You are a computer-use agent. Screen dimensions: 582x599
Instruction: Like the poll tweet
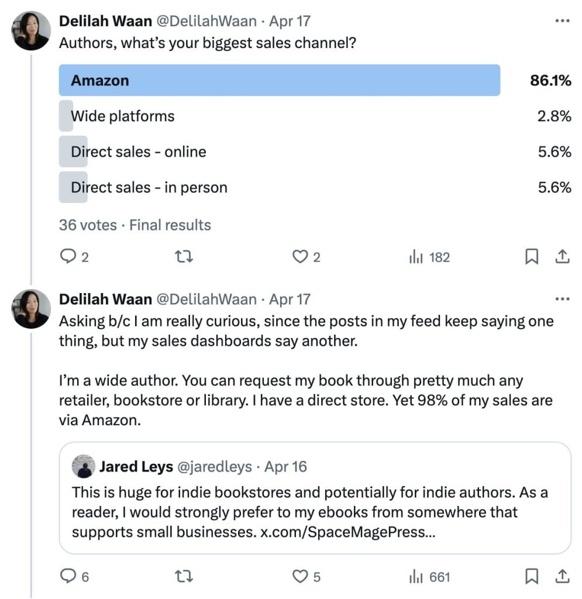(299, 256)
